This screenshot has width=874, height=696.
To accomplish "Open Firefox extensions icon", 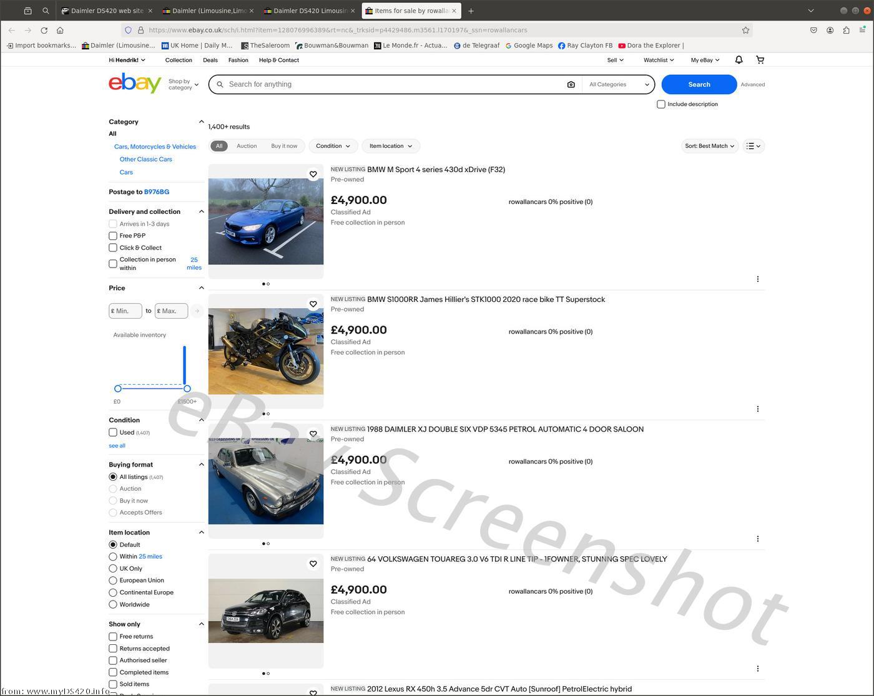I will tap(846, 30).
